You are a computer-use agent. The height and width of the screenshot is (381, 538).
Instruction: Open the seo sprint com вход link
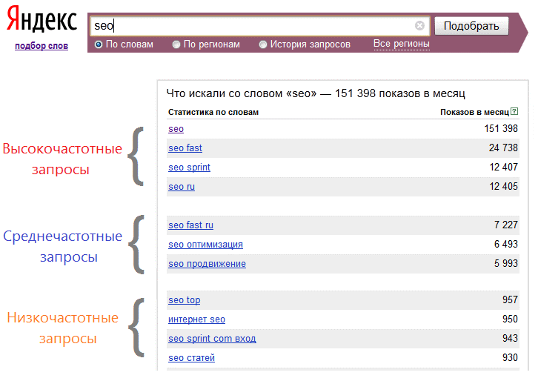(x=212, y=339)
